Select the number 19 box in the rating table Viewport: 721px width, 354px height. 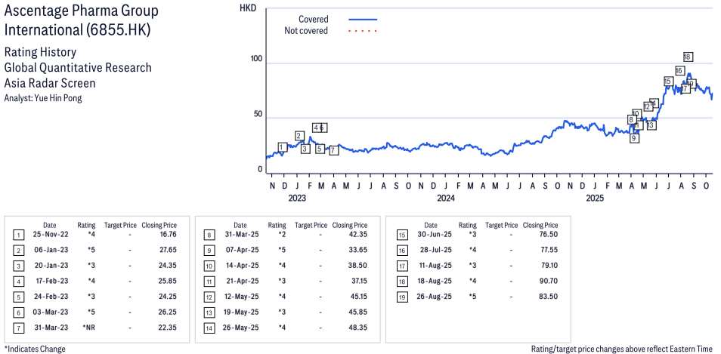click(402, 297)
